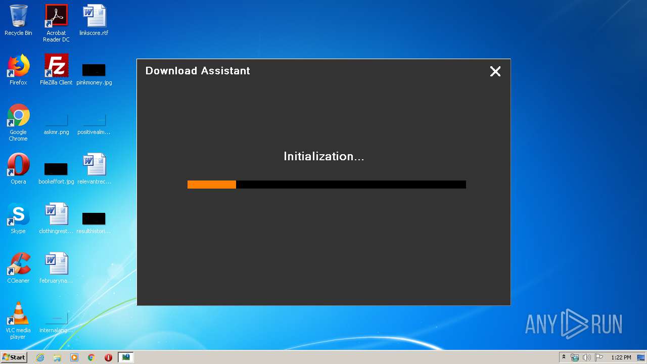
Task: Switch to Download Assistant taskbar button
Action: coord(126,357)
